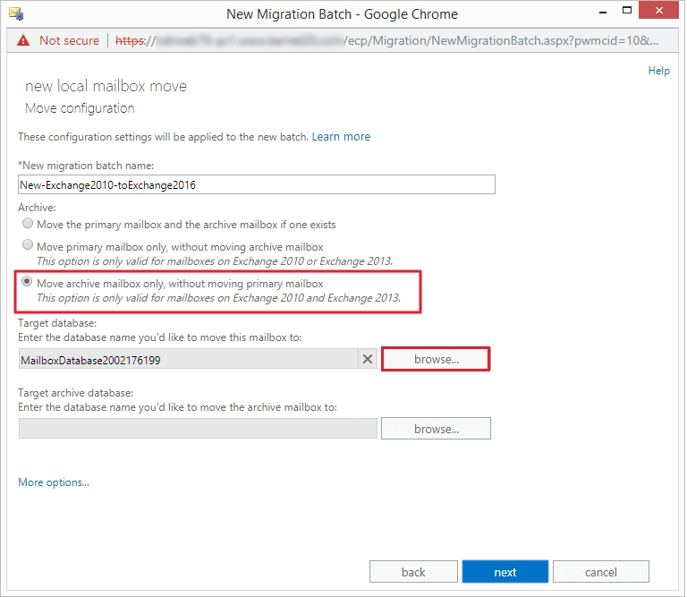Screen dimensions: 687x597
Task: Maximize the New Migration Batch window
Action: click(x=627, y=11)
